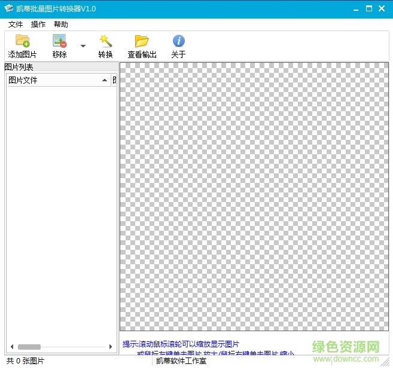Open the 帮助 (Help) menu
This screenshot has height=370, width=393.
[x=61, y=25]
